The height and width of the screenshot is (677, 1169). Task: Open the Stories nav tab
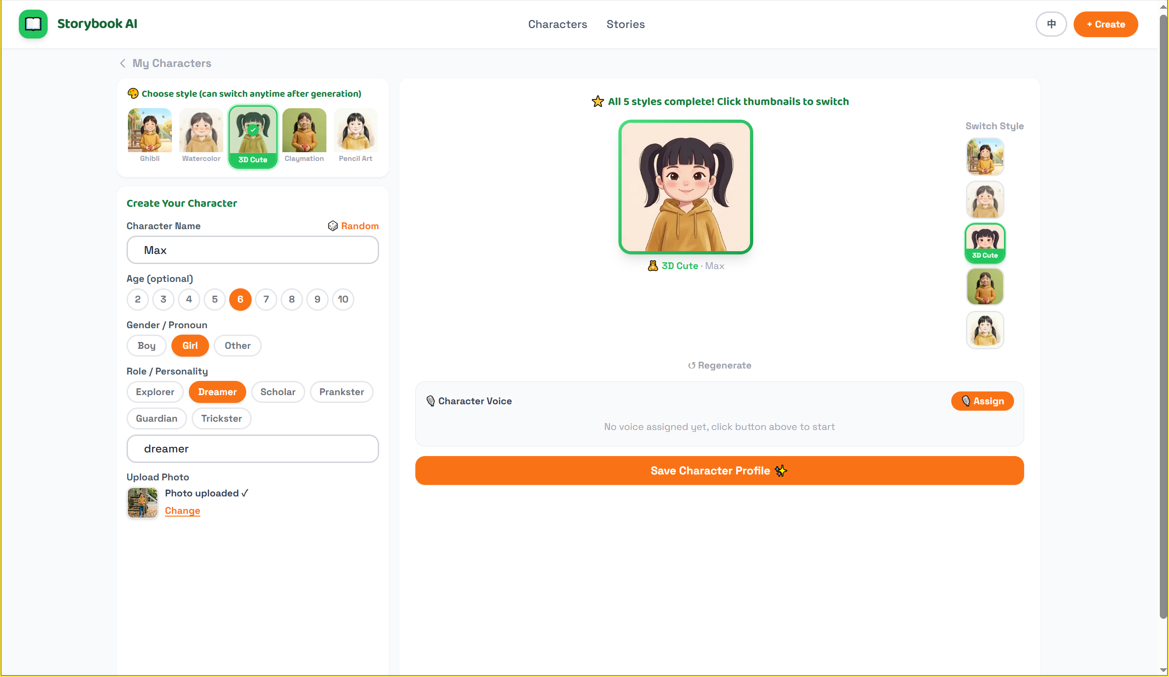625,24
